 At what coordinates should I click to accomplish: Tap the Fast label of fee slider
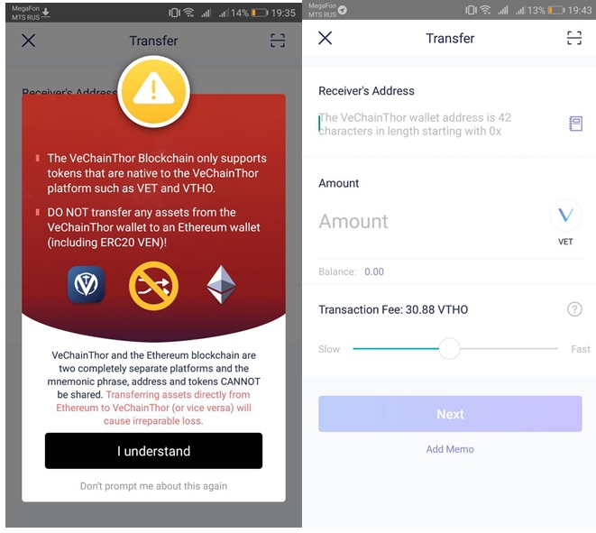(x=581, y=349)
